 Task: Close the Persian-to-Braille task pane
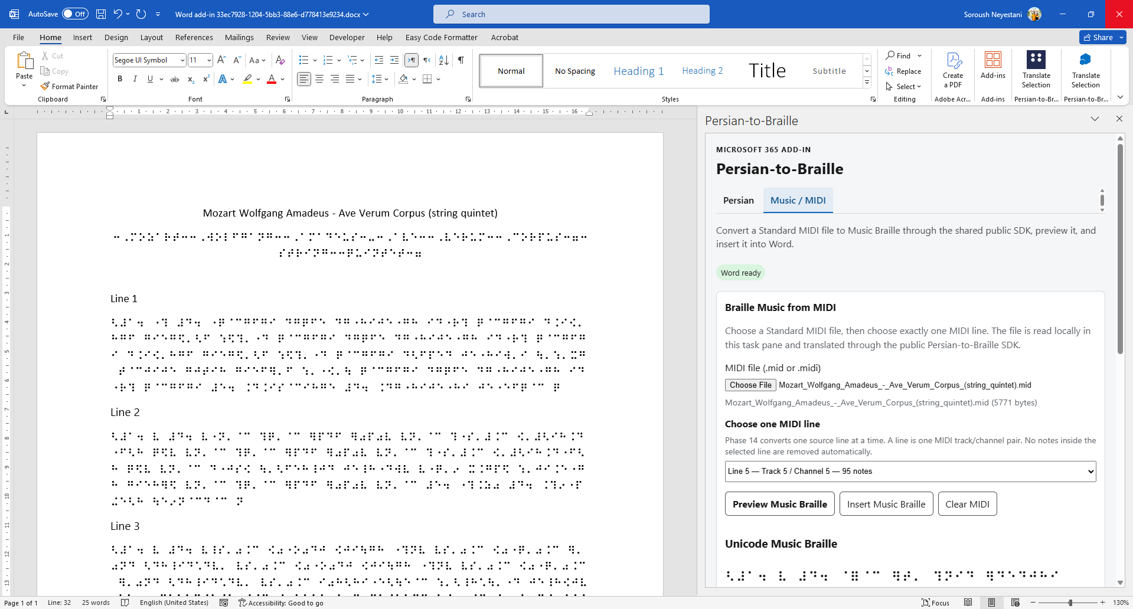point(1119,119)
